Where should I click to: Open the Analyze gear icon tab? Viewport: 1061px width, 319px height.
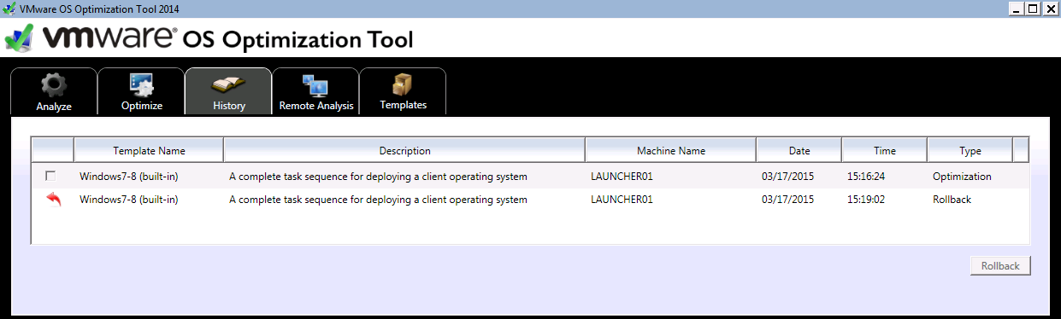coord(54,85)
